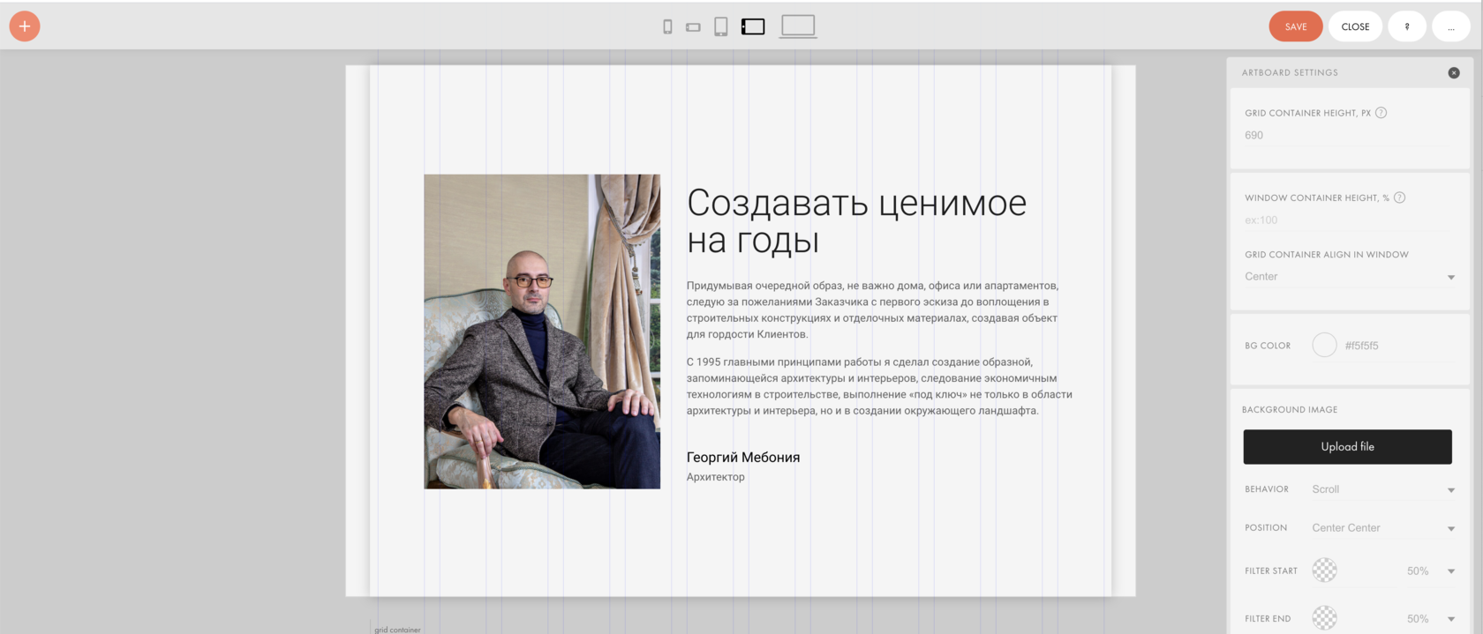
Task: Select the architect portrait photo
Action: coord(542,332)
